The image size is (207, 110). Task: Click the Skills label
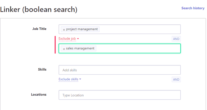coord(42,69)
